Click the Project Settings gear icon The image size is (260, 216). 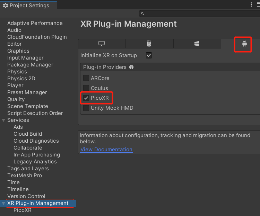point(5,6)
